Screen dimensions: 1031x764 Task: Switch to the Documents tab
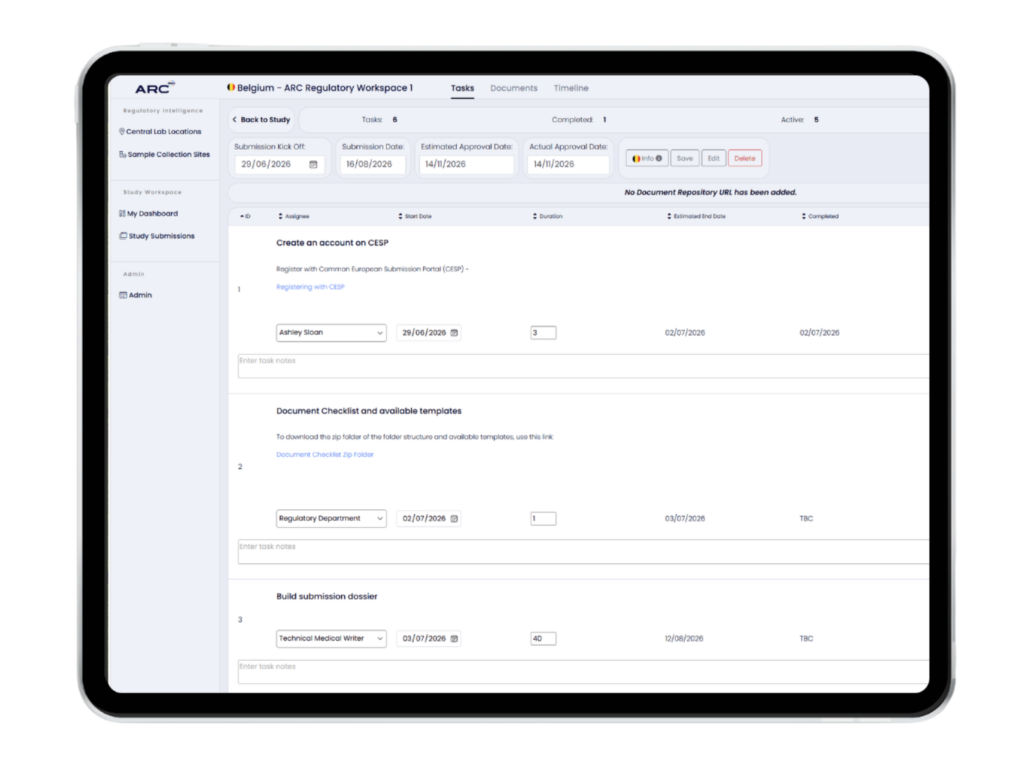tap(514, 88)
